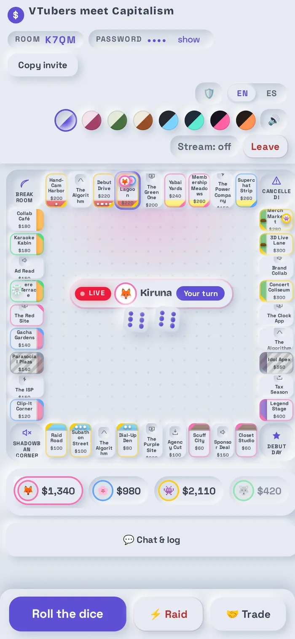Select the dark and teal theme swatch

click(x=194, y=121)
